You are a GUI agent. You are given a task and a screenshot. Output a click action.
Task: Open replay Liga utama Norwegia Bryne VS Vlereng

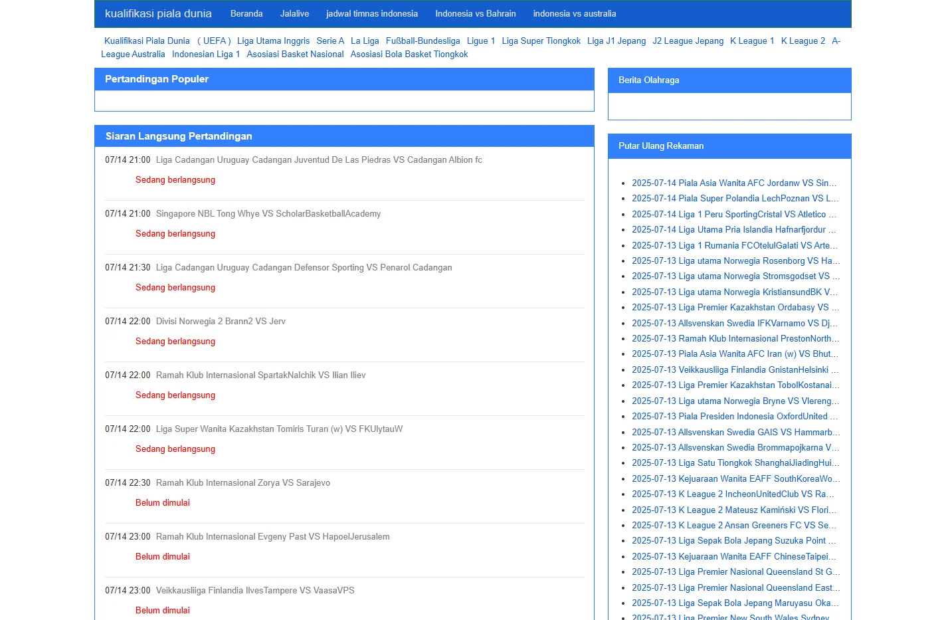pos(735,401)
